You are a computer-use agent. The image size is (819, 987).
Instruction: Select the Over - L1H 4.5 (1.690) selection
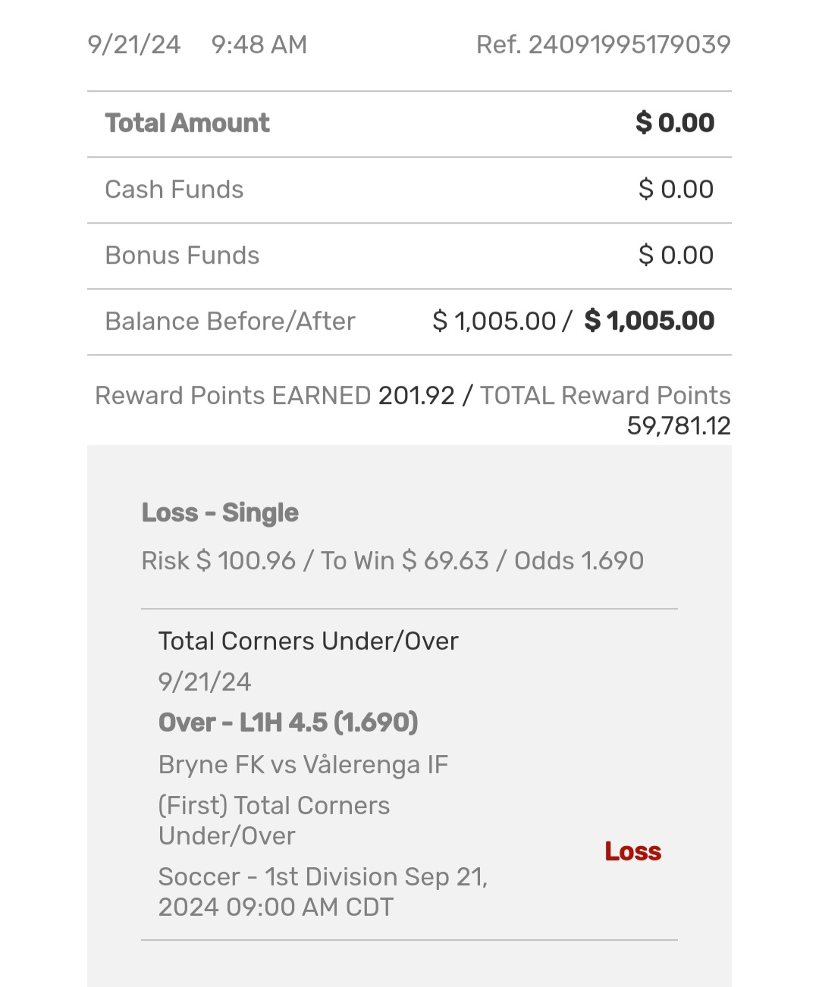(x=288, y=723)
